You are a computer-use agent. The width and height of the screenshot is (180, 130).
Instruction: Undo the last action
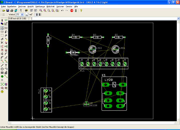(x=62, y=11)
